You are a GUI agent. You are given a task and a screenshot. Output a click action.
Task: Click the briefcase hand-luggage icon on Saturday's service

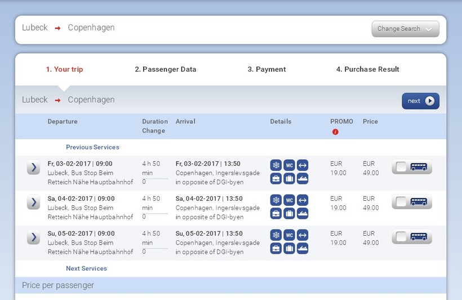[x=276, y=214]
